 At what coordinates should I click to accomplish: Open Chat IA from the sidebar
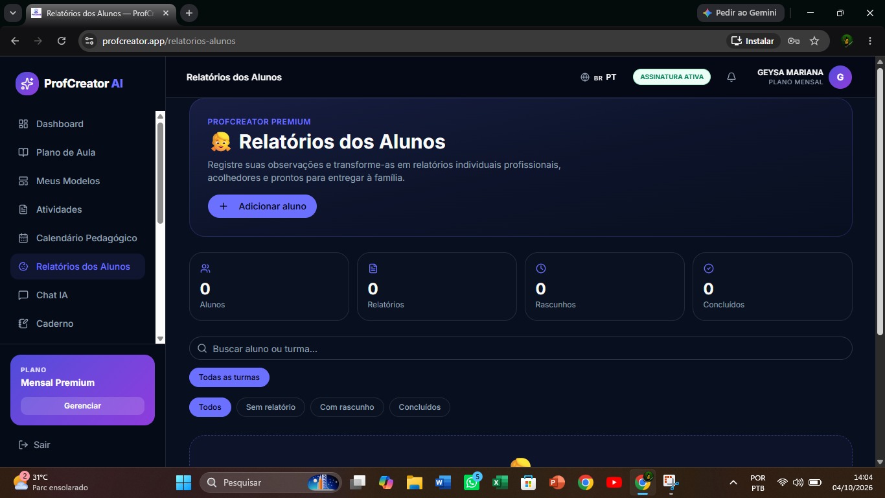(78, 295)
